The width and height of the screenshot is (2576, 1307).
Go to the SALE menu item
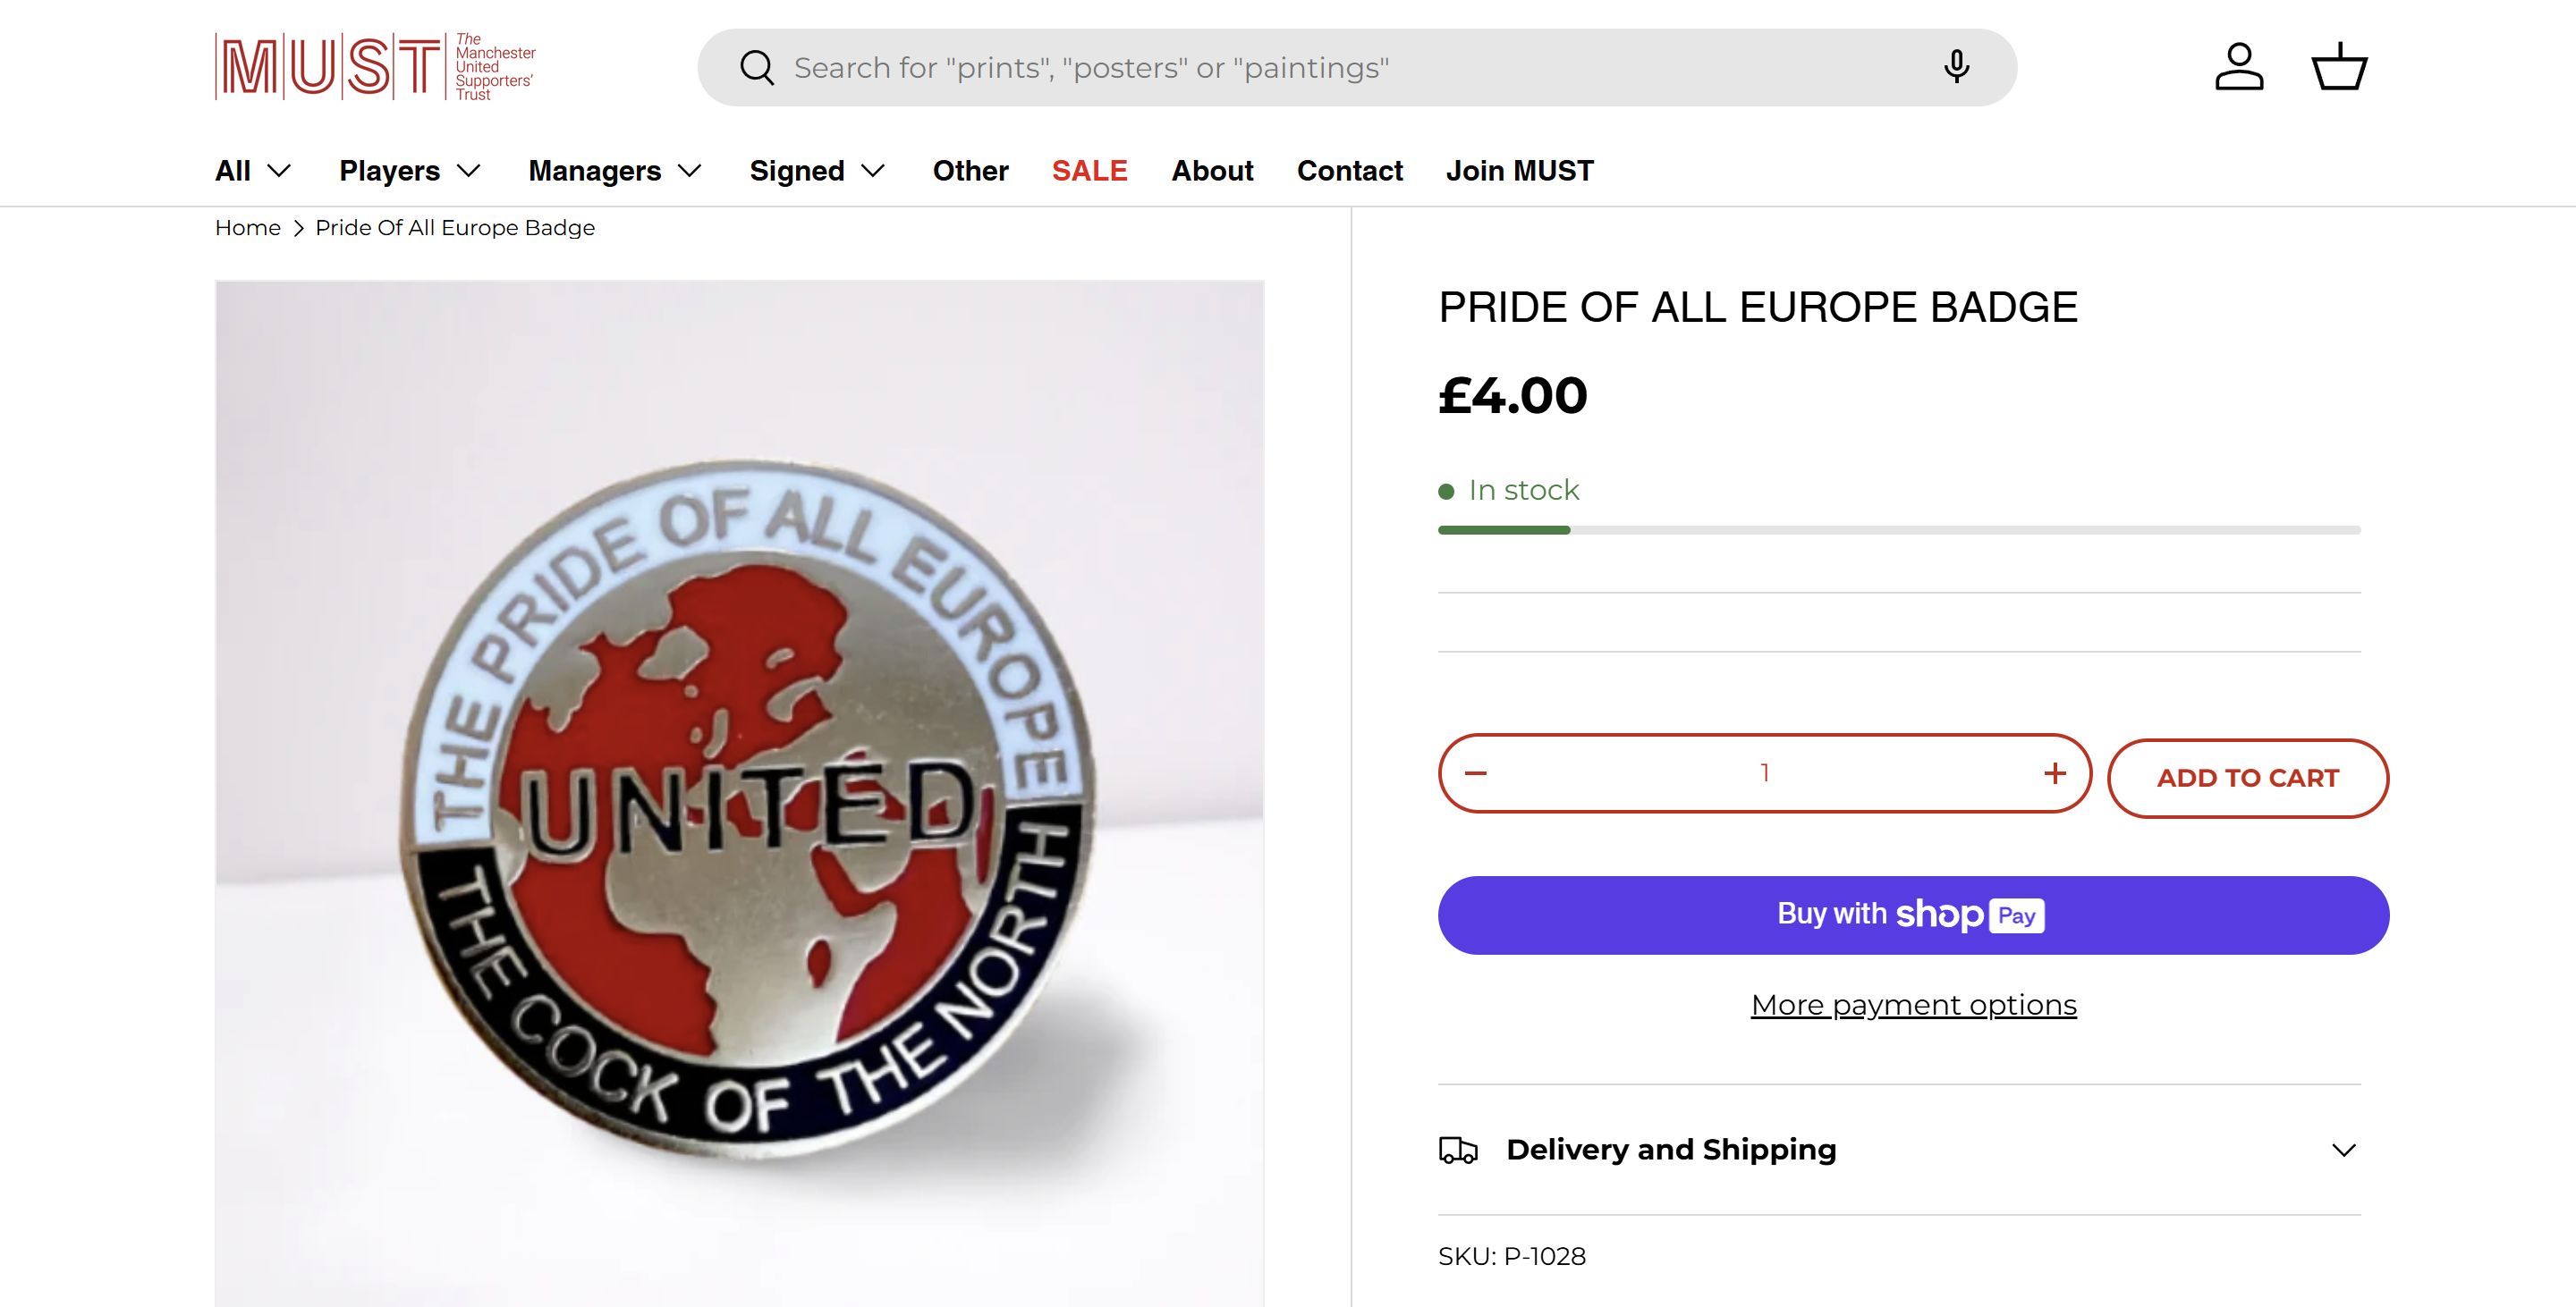coord(1089,171)
